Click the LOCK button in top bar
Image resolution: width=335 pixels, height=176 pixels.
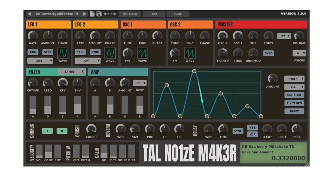[x=154, y=14]
